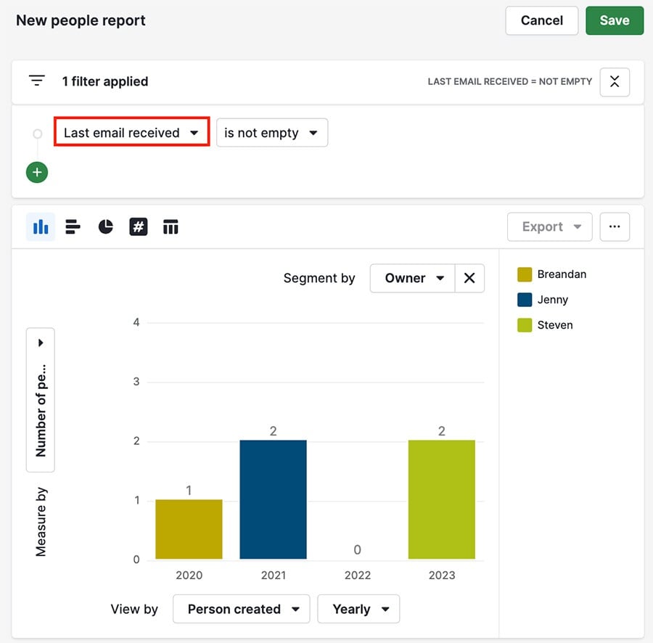The width and height of the screenshot is (653, 643).
Task: Open the Yearly interval dropdown
Action: pos(358,609)
